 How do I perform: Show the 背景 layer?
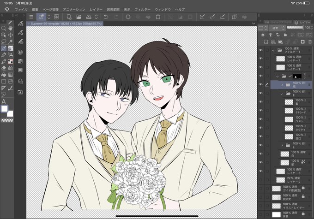click(x=260, y=214)
